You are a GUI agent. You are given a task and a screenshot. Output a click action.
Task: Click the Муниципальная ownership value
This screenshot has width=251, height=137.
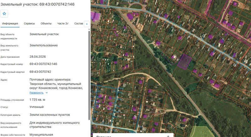point(41,134)
